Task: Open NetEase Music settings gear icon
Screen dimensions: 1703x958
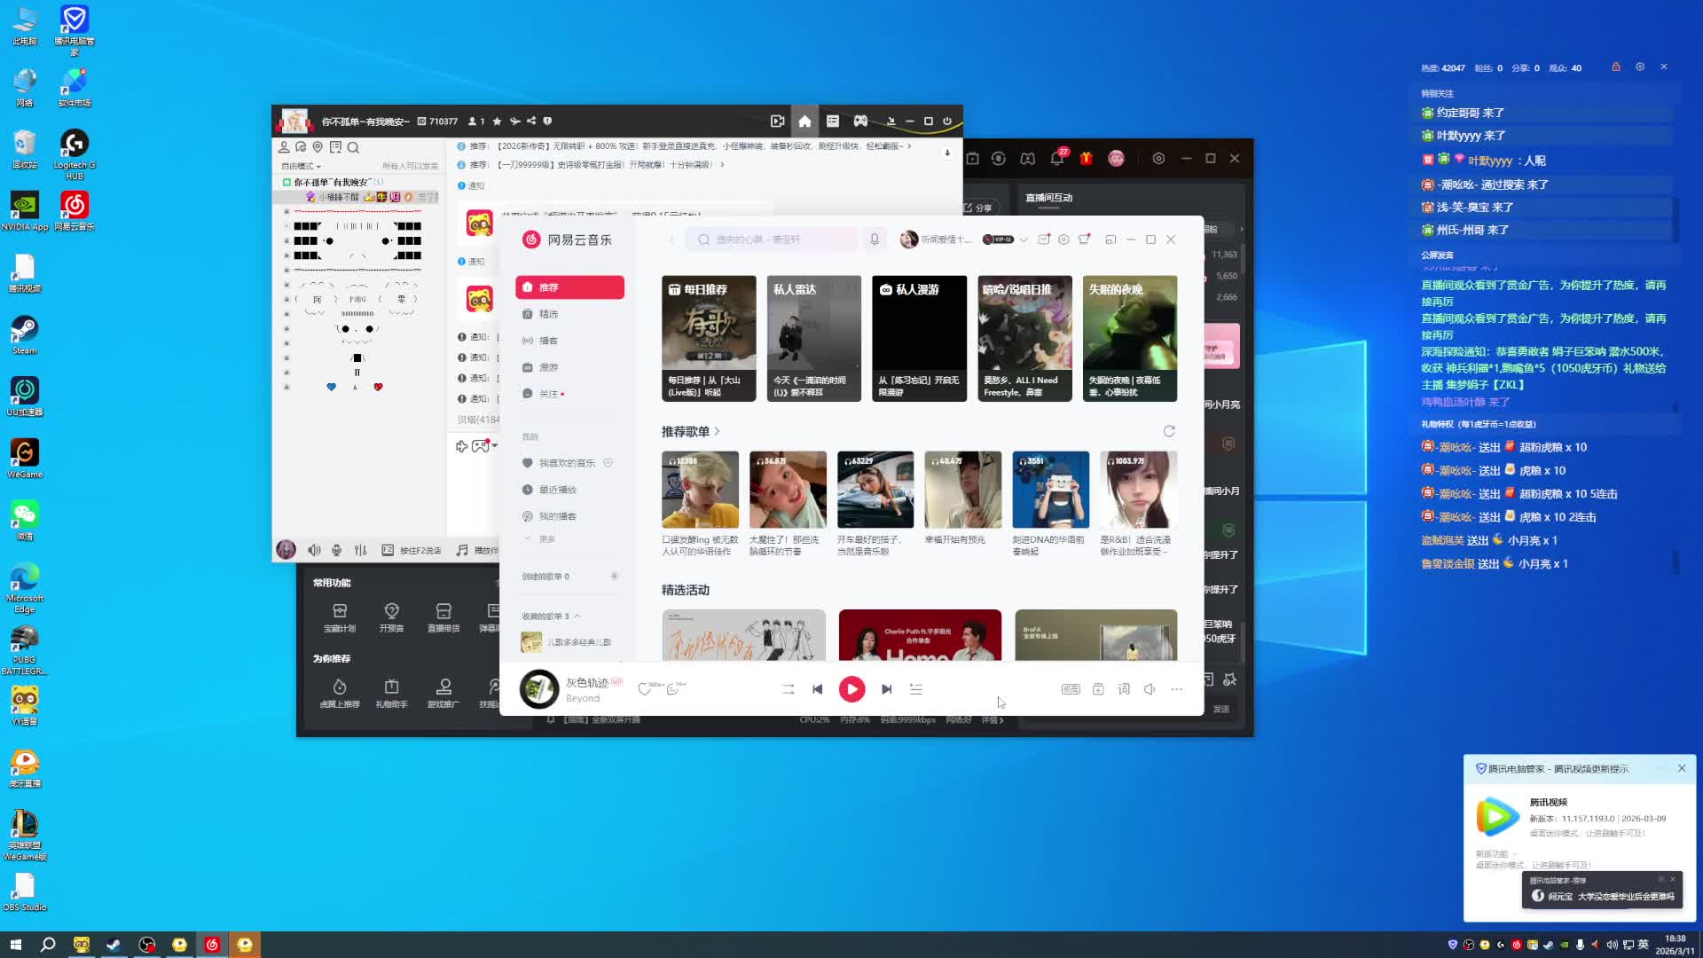Action: point(1063,239)
